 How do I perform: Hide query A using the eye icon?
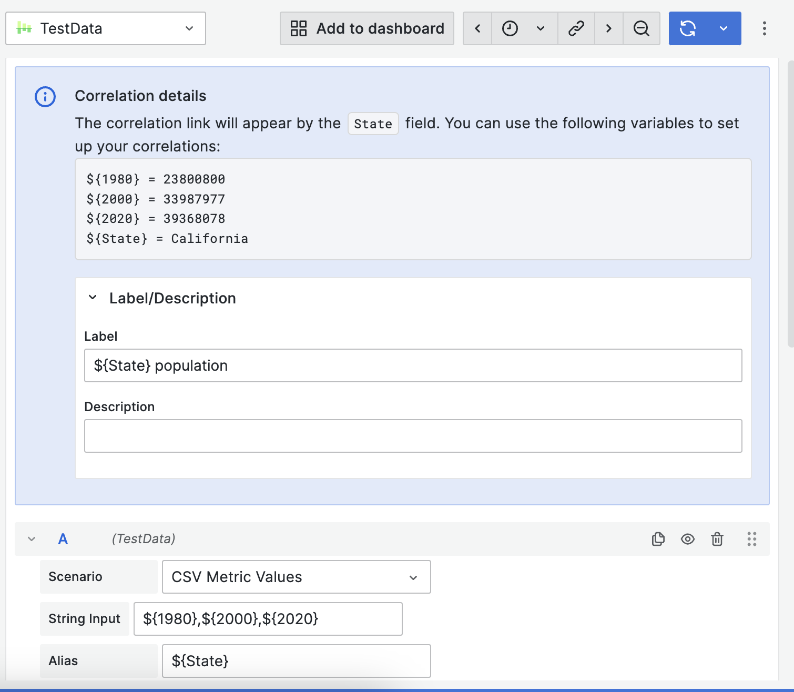click(x=688, y=539)
